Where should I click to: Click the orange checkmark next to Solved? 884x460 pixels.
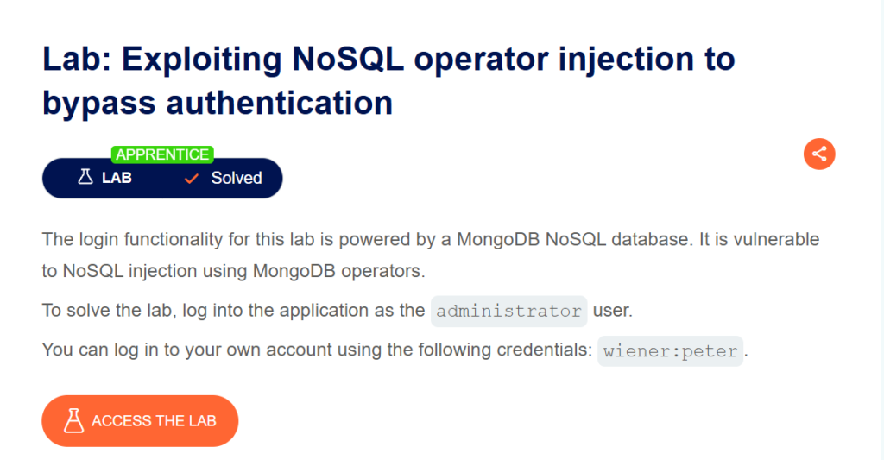(193, 178)
